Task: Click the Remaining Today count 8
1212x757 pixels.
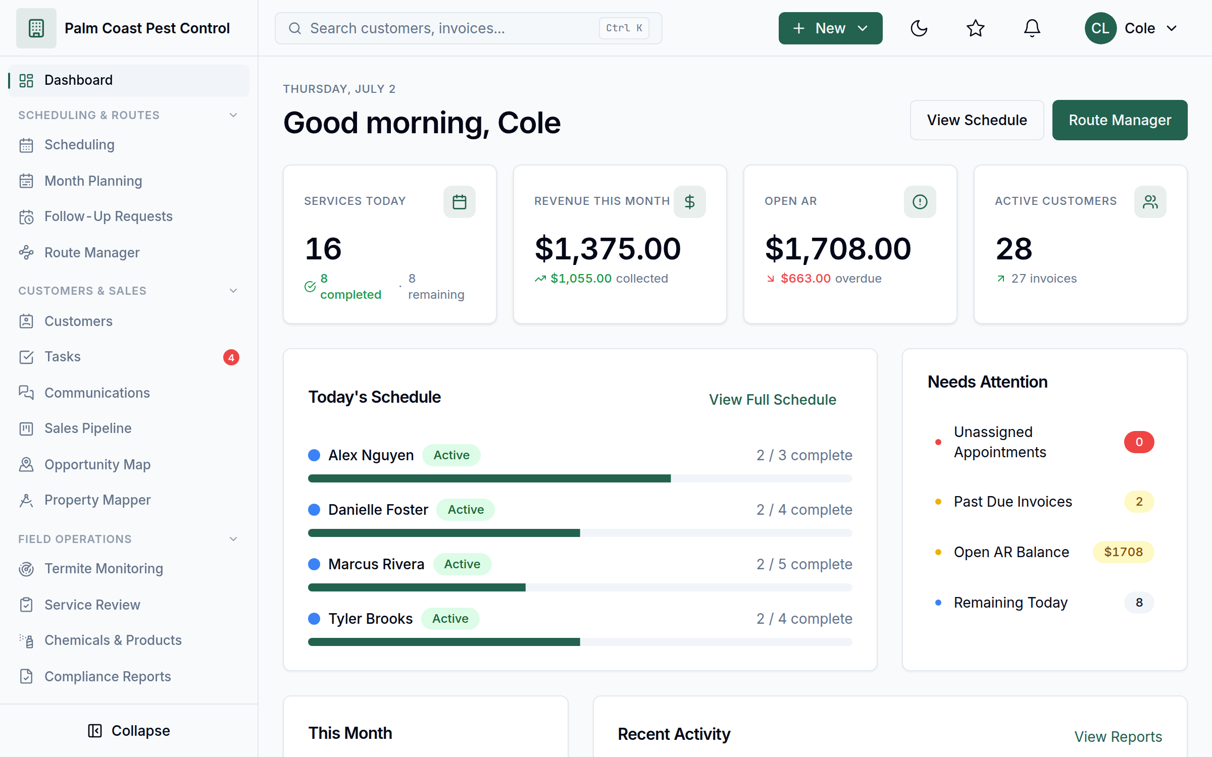Action: click(1139, 603)
